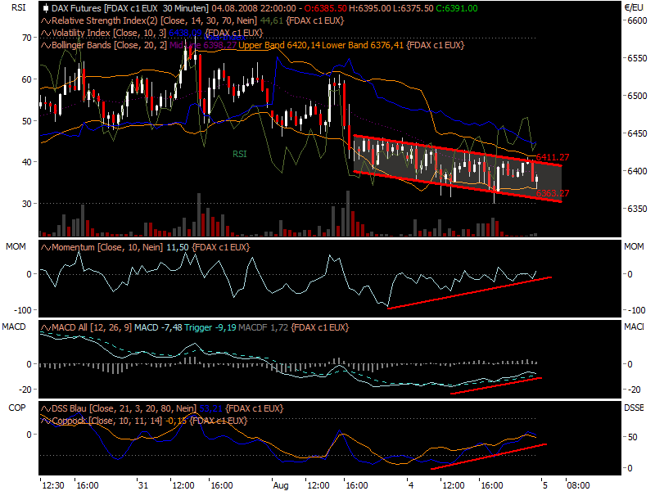
Task: Click the 12:30 marker on the time axis
Action: (x=53, y=485)
